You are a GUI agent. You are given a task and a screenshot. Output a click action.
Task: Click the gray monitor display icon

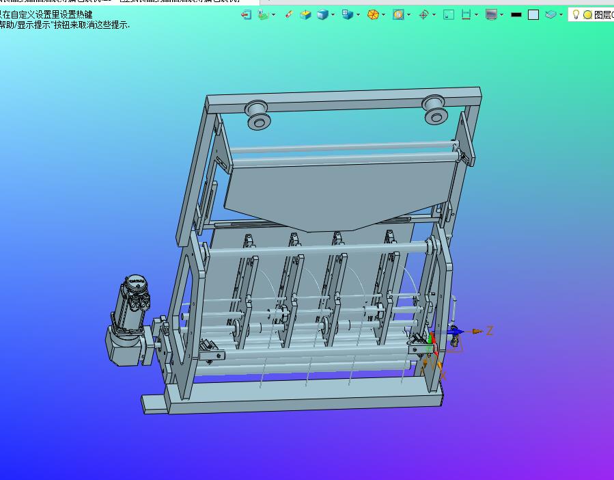click(x=491, y=15)
